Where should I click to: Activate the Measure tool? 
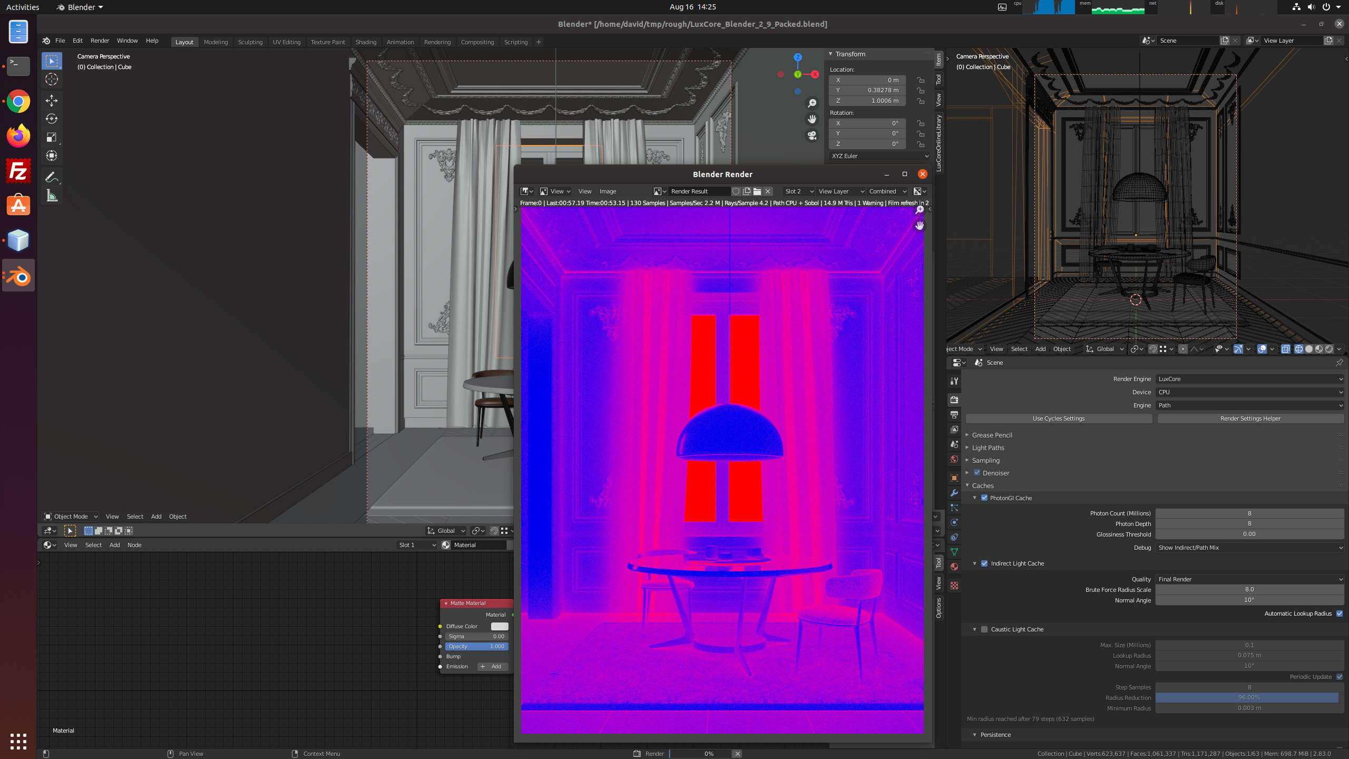click(51, 196)
